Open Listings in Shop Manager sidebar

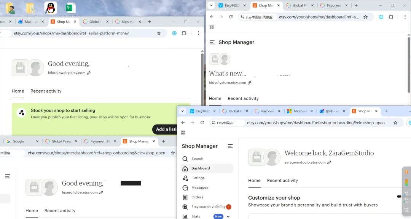[x=207, y=178]
